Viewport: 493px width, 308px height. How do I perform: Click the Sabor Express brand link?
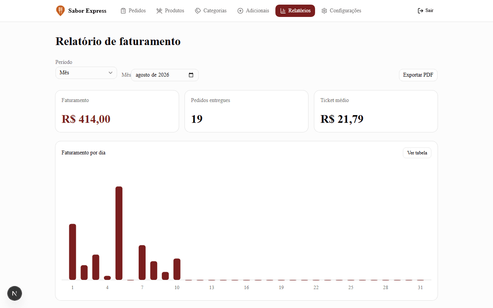[81, 11]
